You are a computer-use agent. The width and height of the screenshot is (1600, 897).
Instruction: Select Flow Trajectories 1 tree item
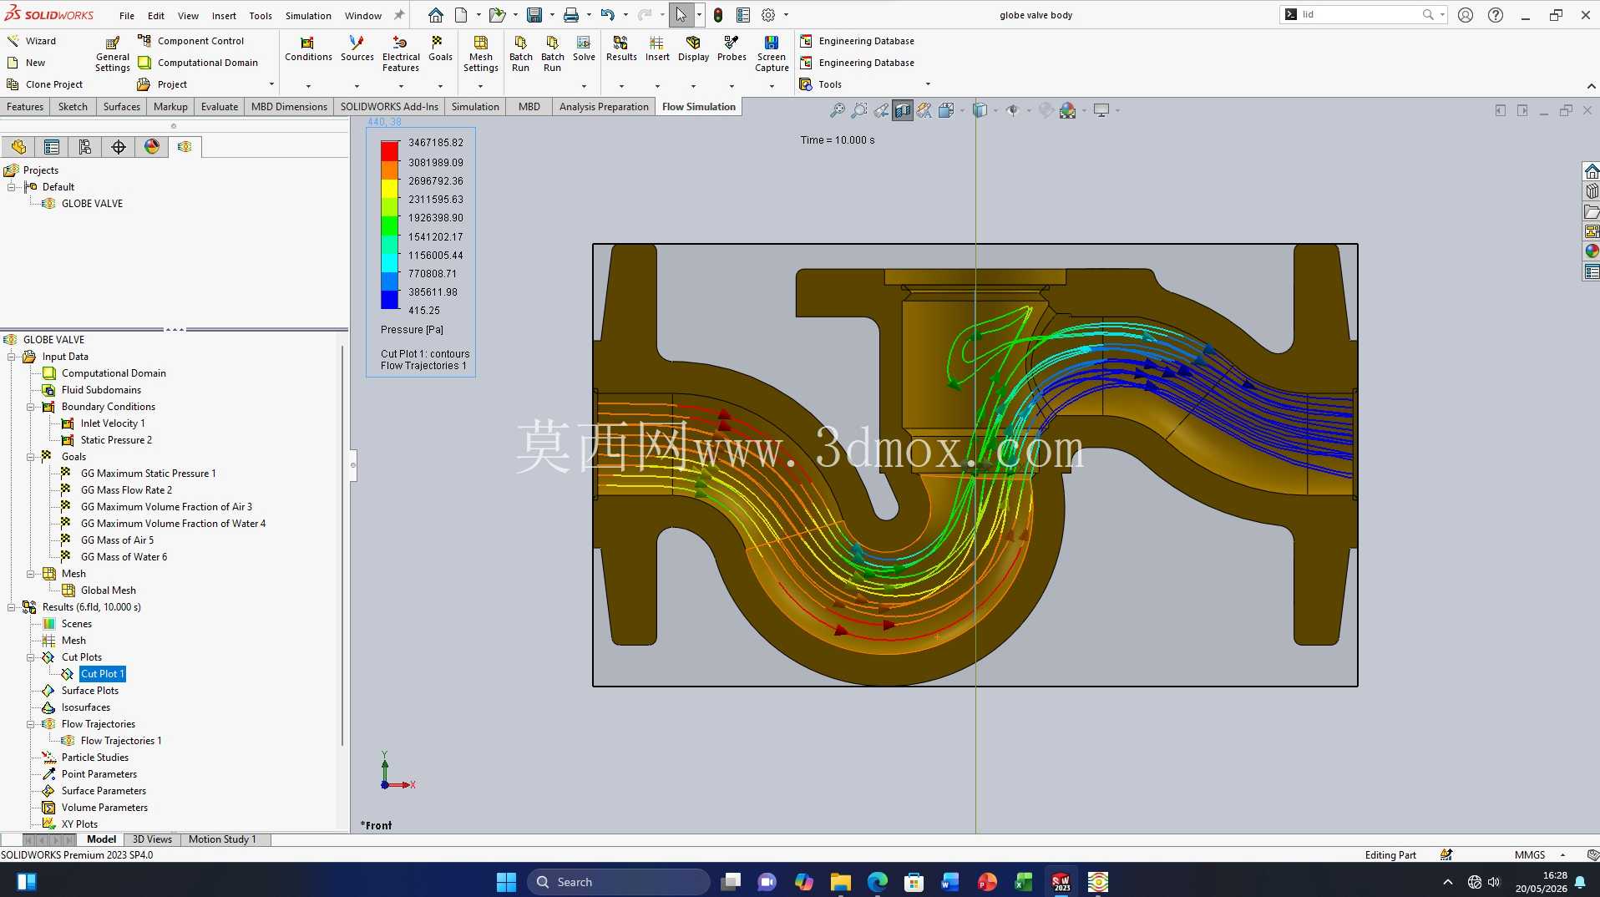(x=121, y=741)
